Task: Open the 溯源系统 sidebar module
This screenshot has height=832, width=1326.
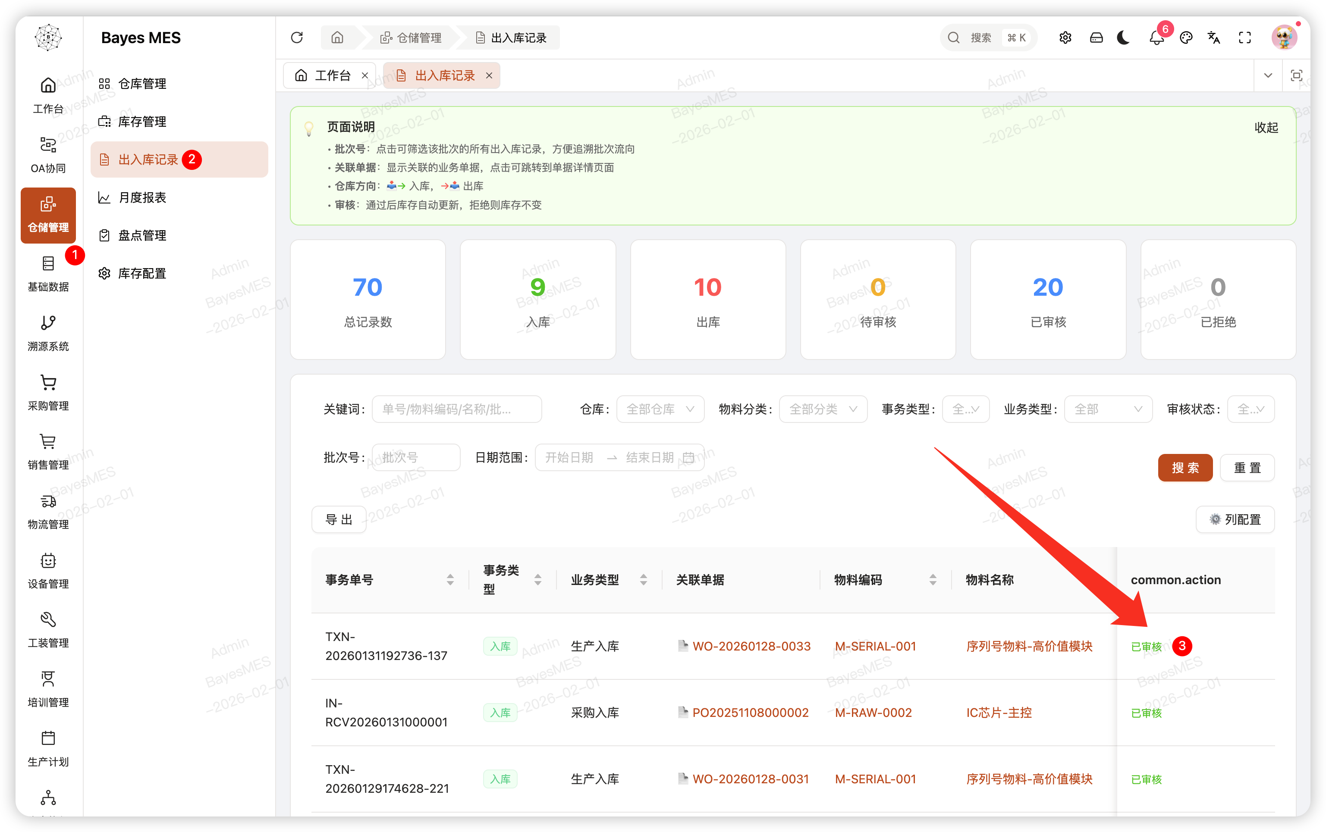Action: (48, 333)
